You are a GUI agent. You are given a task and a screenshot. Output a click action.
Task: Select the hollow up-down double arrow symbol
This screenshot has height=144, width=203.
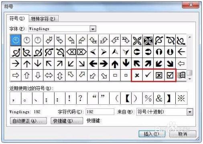pos(60,75)
